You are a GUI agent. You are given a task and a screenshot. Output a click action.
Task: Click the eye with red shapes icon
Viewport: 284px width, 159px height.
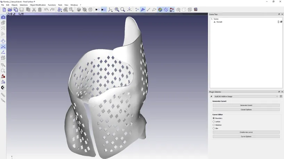pyautogui.click(x=172, y=10)
